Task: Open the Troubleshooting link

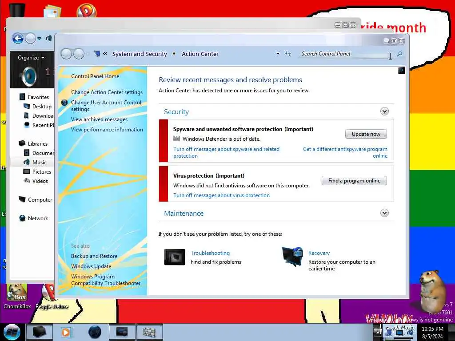Action: click(x=210, y=253)
